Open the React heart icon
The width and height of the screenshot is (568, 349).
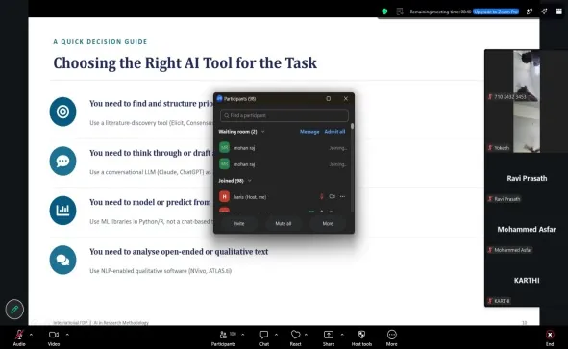click(296, 335)
